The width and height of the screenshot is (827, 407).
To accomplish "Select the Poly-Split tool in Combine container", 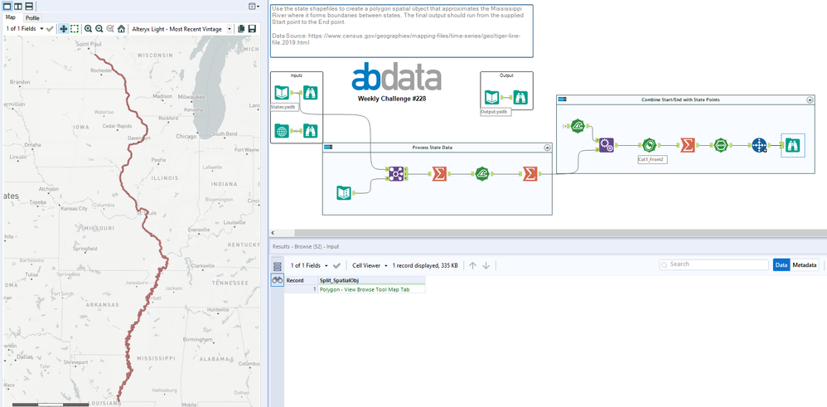I will [578, 126].
